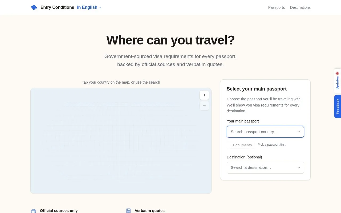Screen dimensions: 341x213
Task: Expand the destination dropdown chevron
Action: pos(299,167)
